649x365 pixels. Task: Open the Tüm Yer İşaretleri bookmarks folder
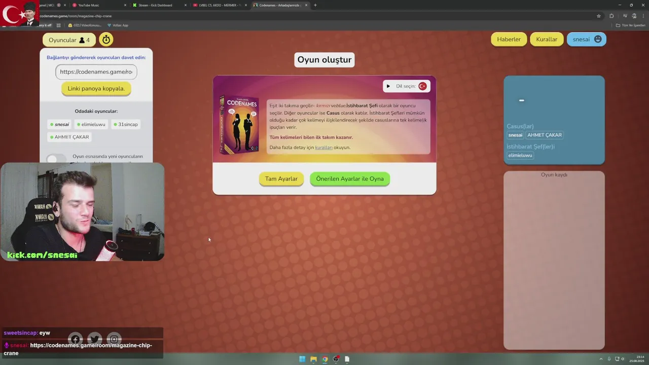[x=631, y=25]
